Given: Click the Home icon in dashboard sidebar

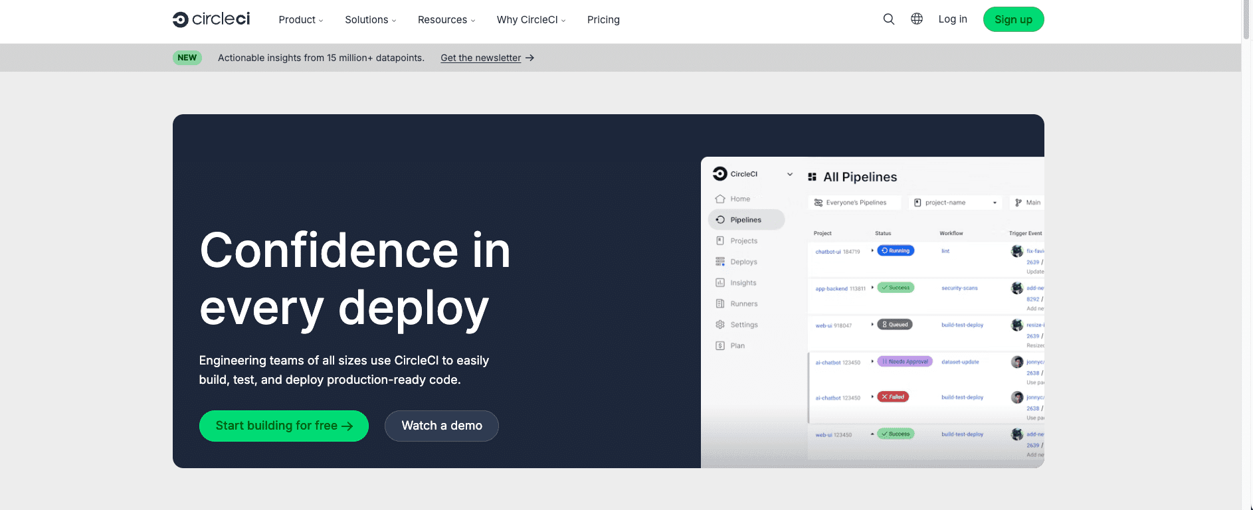Looking at the screenshot, I should 720,199.
